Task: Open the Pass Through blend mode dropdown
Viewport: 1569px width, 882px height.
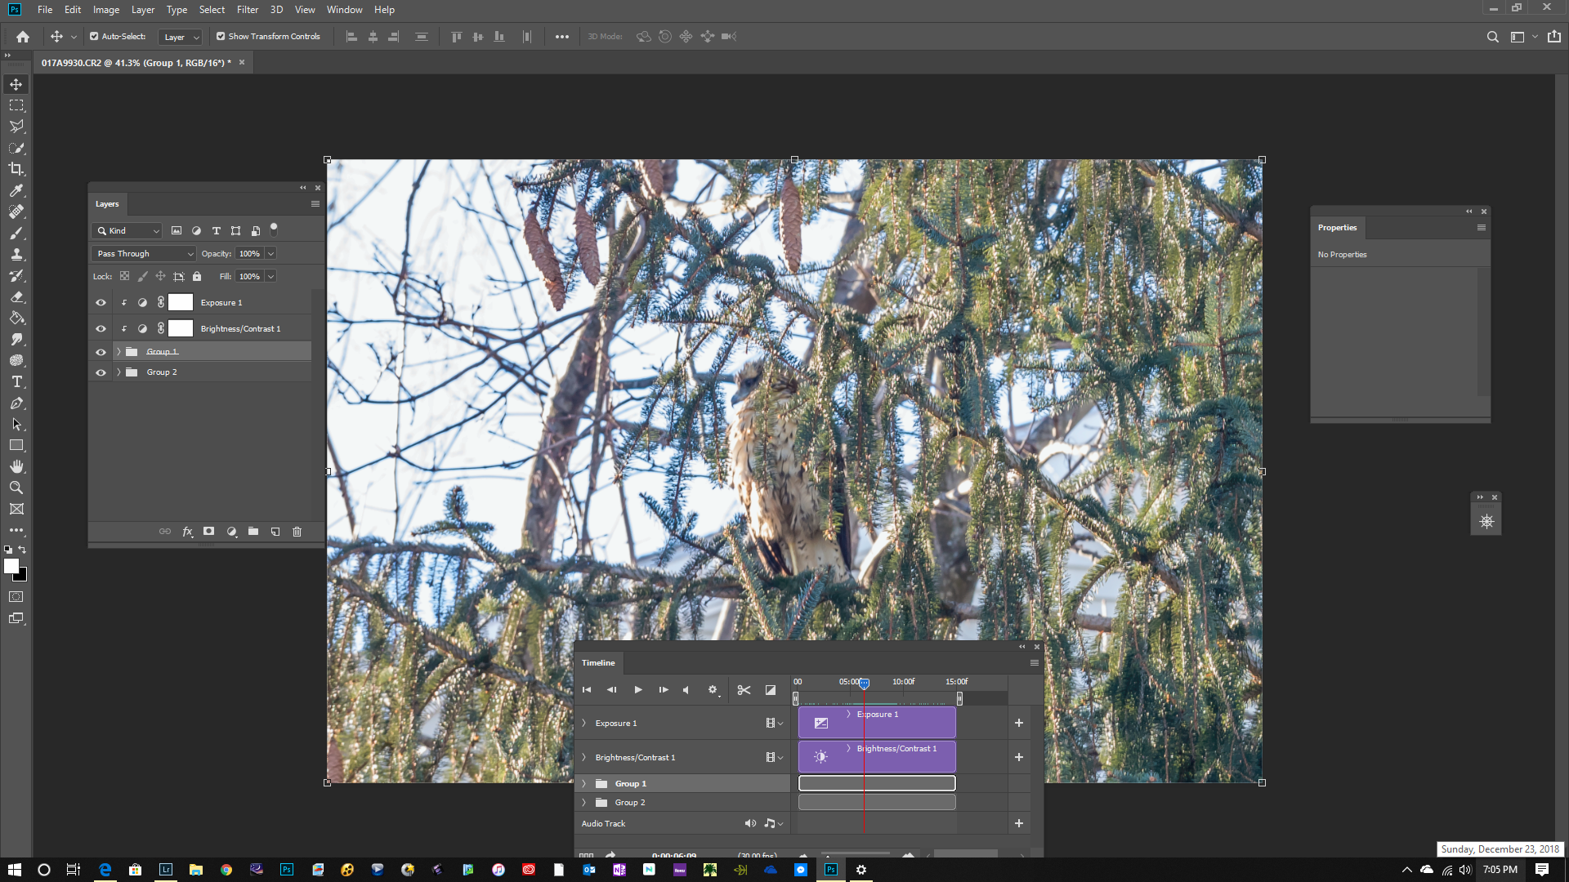Action: tap(145, 254)
